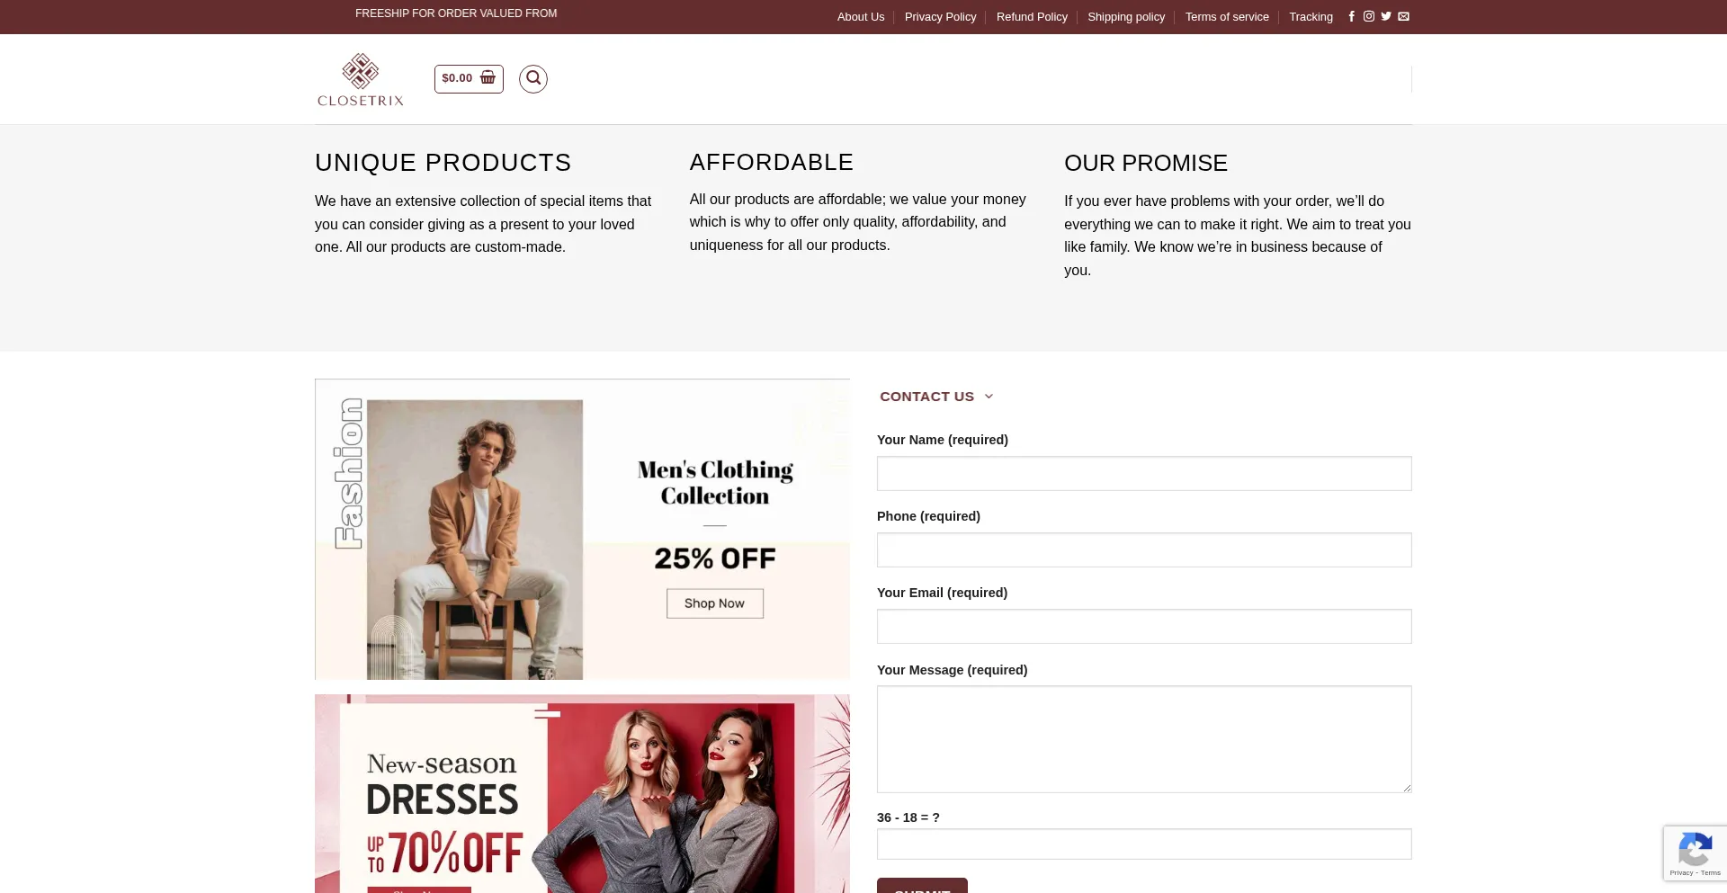
Task: Click the Closetrix logo
Action: [361, 79]
